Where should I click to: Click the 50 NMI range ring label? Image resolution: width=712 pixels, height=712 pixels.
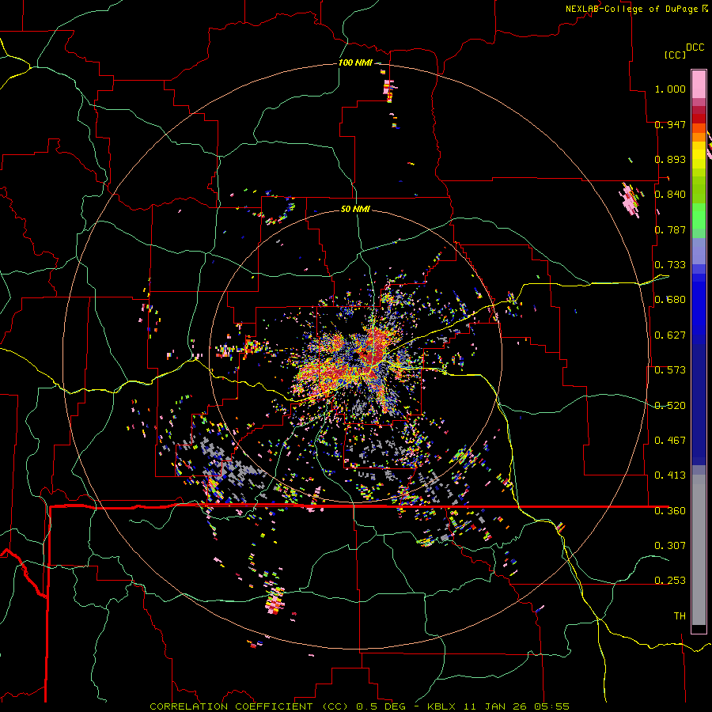(355, 209)
